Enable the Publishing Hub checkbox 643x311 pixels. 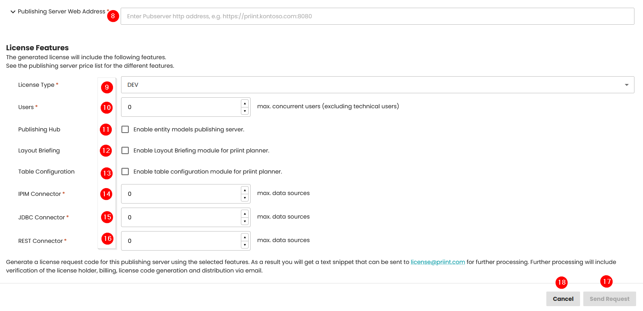(125, 129)
